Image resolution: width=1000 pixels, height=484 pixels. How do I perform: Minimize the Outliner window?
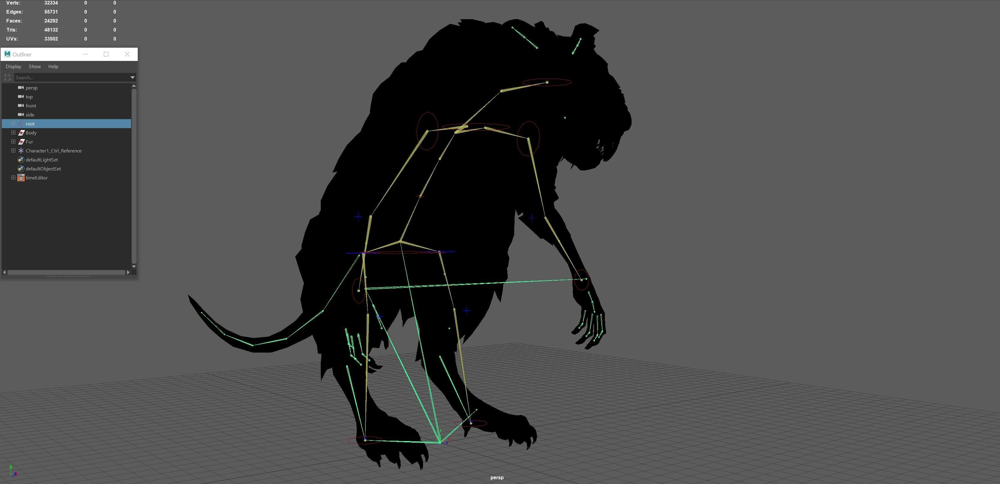point(86,54)
